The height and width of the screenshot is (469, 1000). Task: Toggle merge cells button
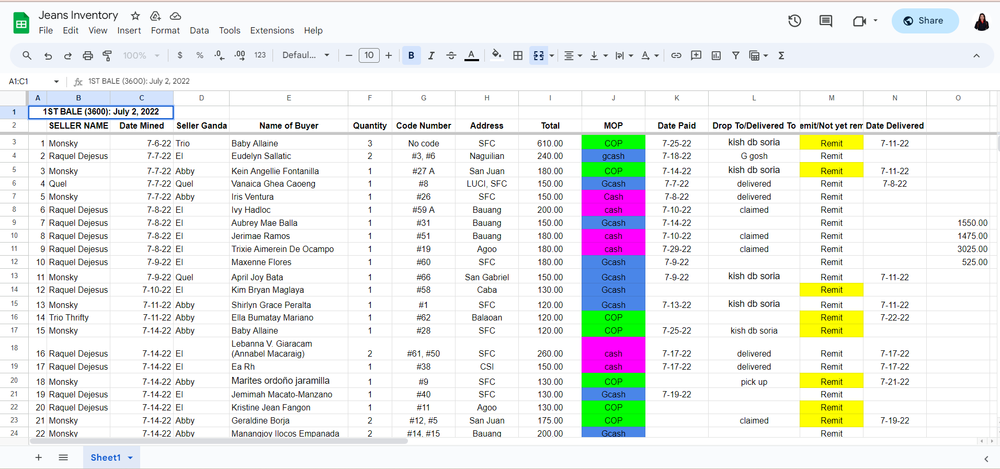[x=539, y=55]
